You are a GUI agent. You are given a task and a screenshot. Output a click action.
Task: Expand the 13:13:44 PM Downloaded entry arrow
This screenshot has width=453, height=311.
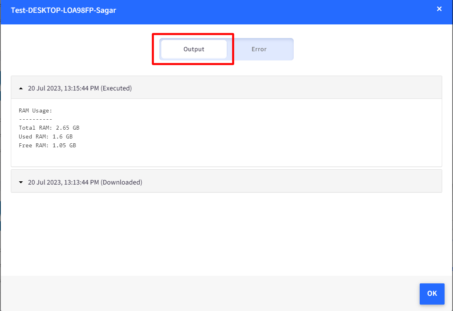[x=21, y=183]
